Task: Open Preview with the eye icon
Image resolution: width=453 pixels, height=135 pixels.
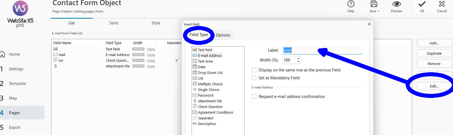Action: [396, 4]
